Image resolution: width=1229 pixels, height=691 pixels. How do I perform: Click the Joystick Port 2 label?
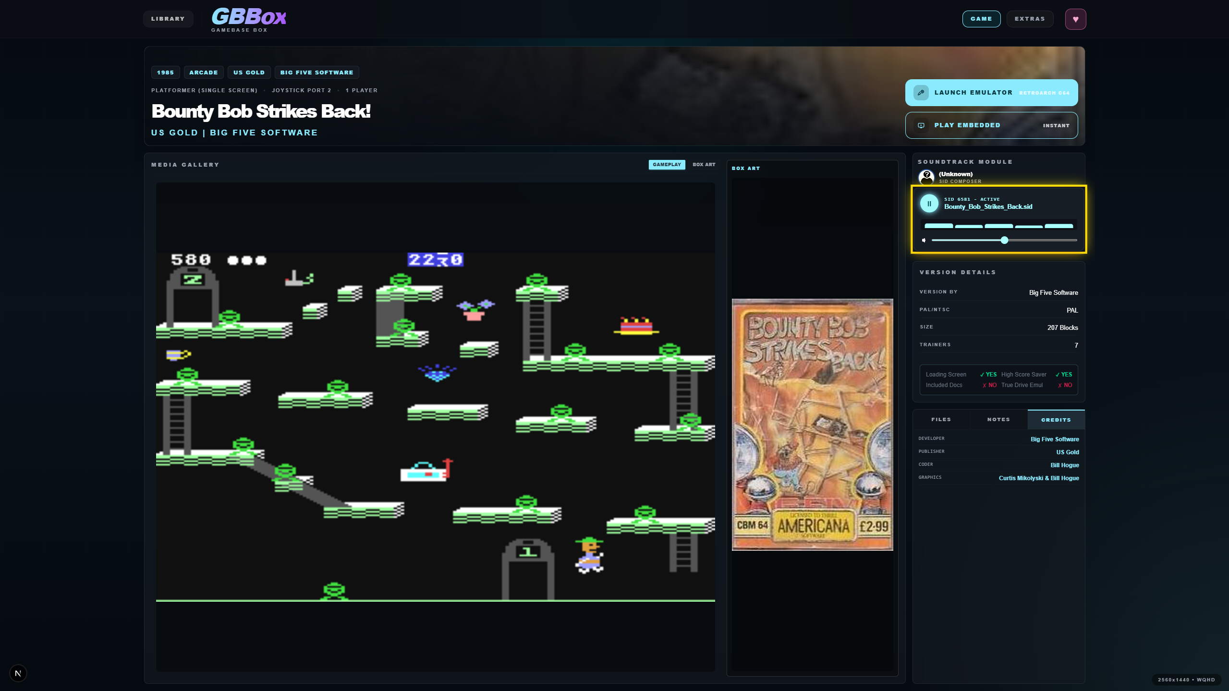301,90
